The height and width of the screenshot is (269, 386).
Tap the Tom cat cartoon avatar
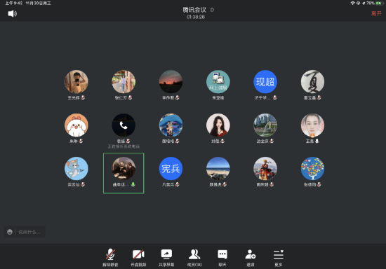point(76,169)
